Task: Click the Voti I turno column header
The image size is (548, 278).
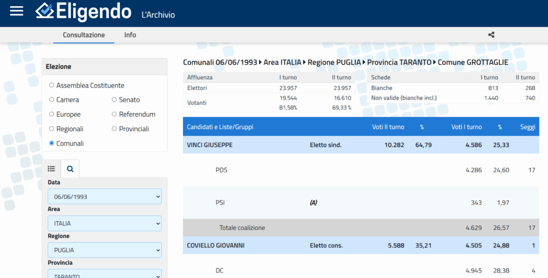Action: (x=467, y=127)
